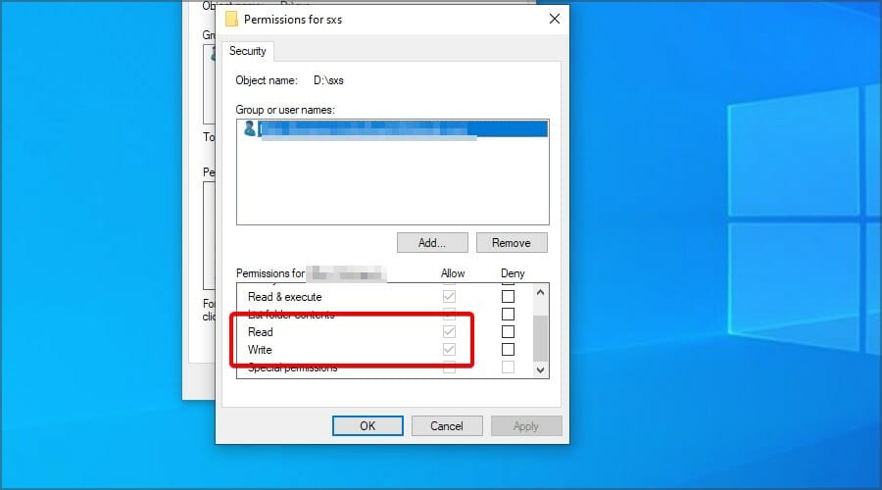Toggle the Allow checkbox for Read
882x490 pixels.
pyautogui.click(x=449, y=331)
